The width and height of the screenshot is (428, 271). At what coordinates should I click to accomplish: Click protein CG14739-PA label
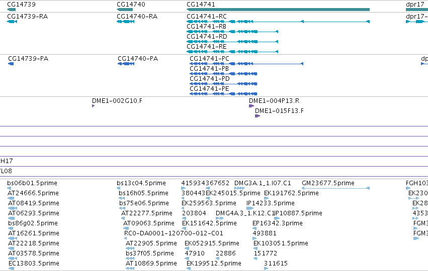click(28, 59)
